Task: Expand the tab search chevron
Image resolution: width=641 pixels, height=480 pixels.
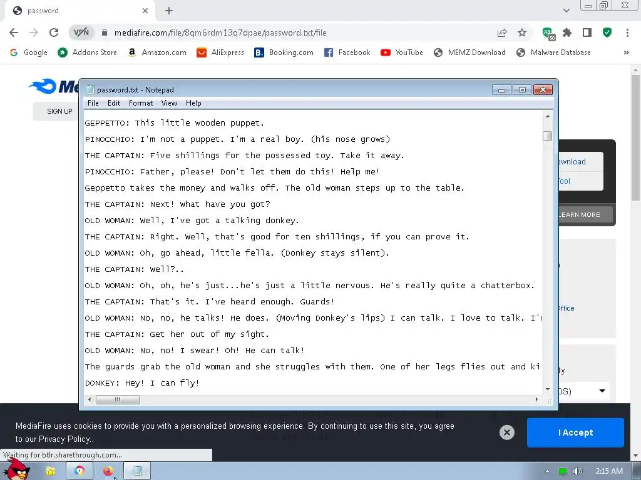Action: click(566, 11)
